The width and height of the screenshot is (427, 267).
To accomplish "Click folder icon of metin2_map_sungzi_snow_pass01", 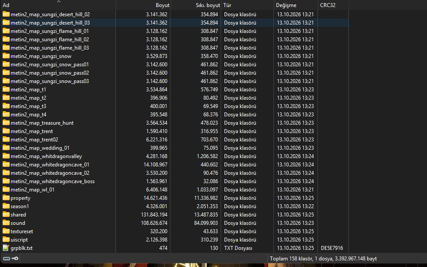I will 6,65.
